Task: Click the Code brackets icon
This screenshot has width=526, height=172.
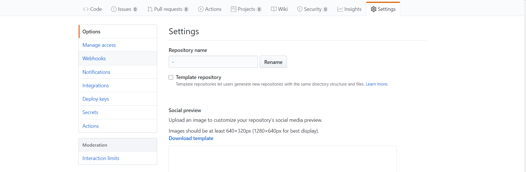Action: 86,9
